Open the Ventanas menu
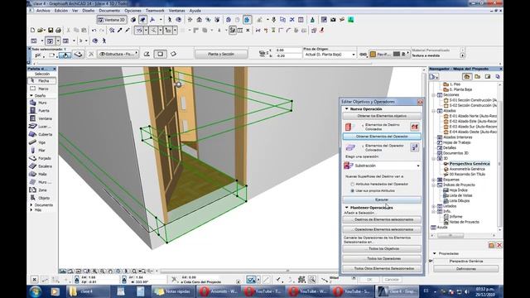The image size is (530, 298). [176, 11]
